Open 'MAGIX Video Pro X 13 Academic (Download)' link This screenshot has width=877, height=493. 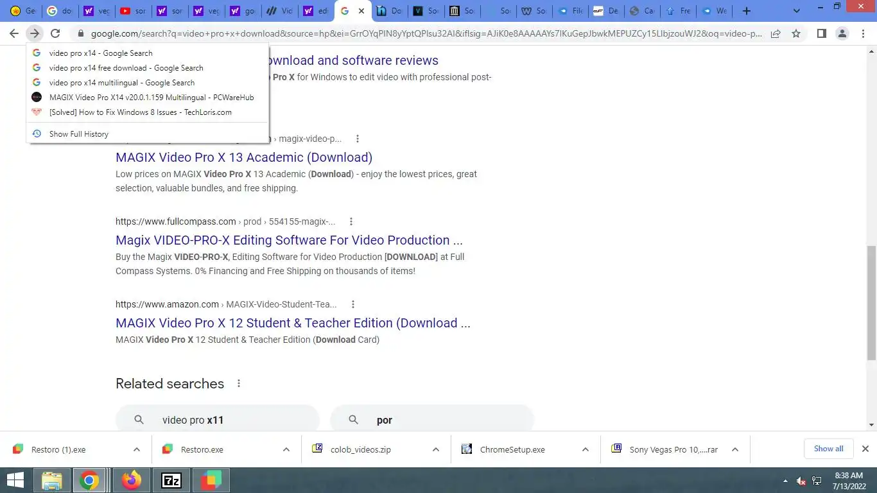[244, 157]
